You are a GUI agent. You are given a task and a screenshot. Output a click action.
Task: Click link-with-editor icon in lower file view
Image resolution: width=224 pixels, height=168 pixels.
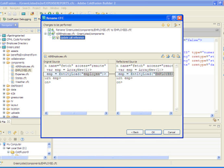pos(15,133)
